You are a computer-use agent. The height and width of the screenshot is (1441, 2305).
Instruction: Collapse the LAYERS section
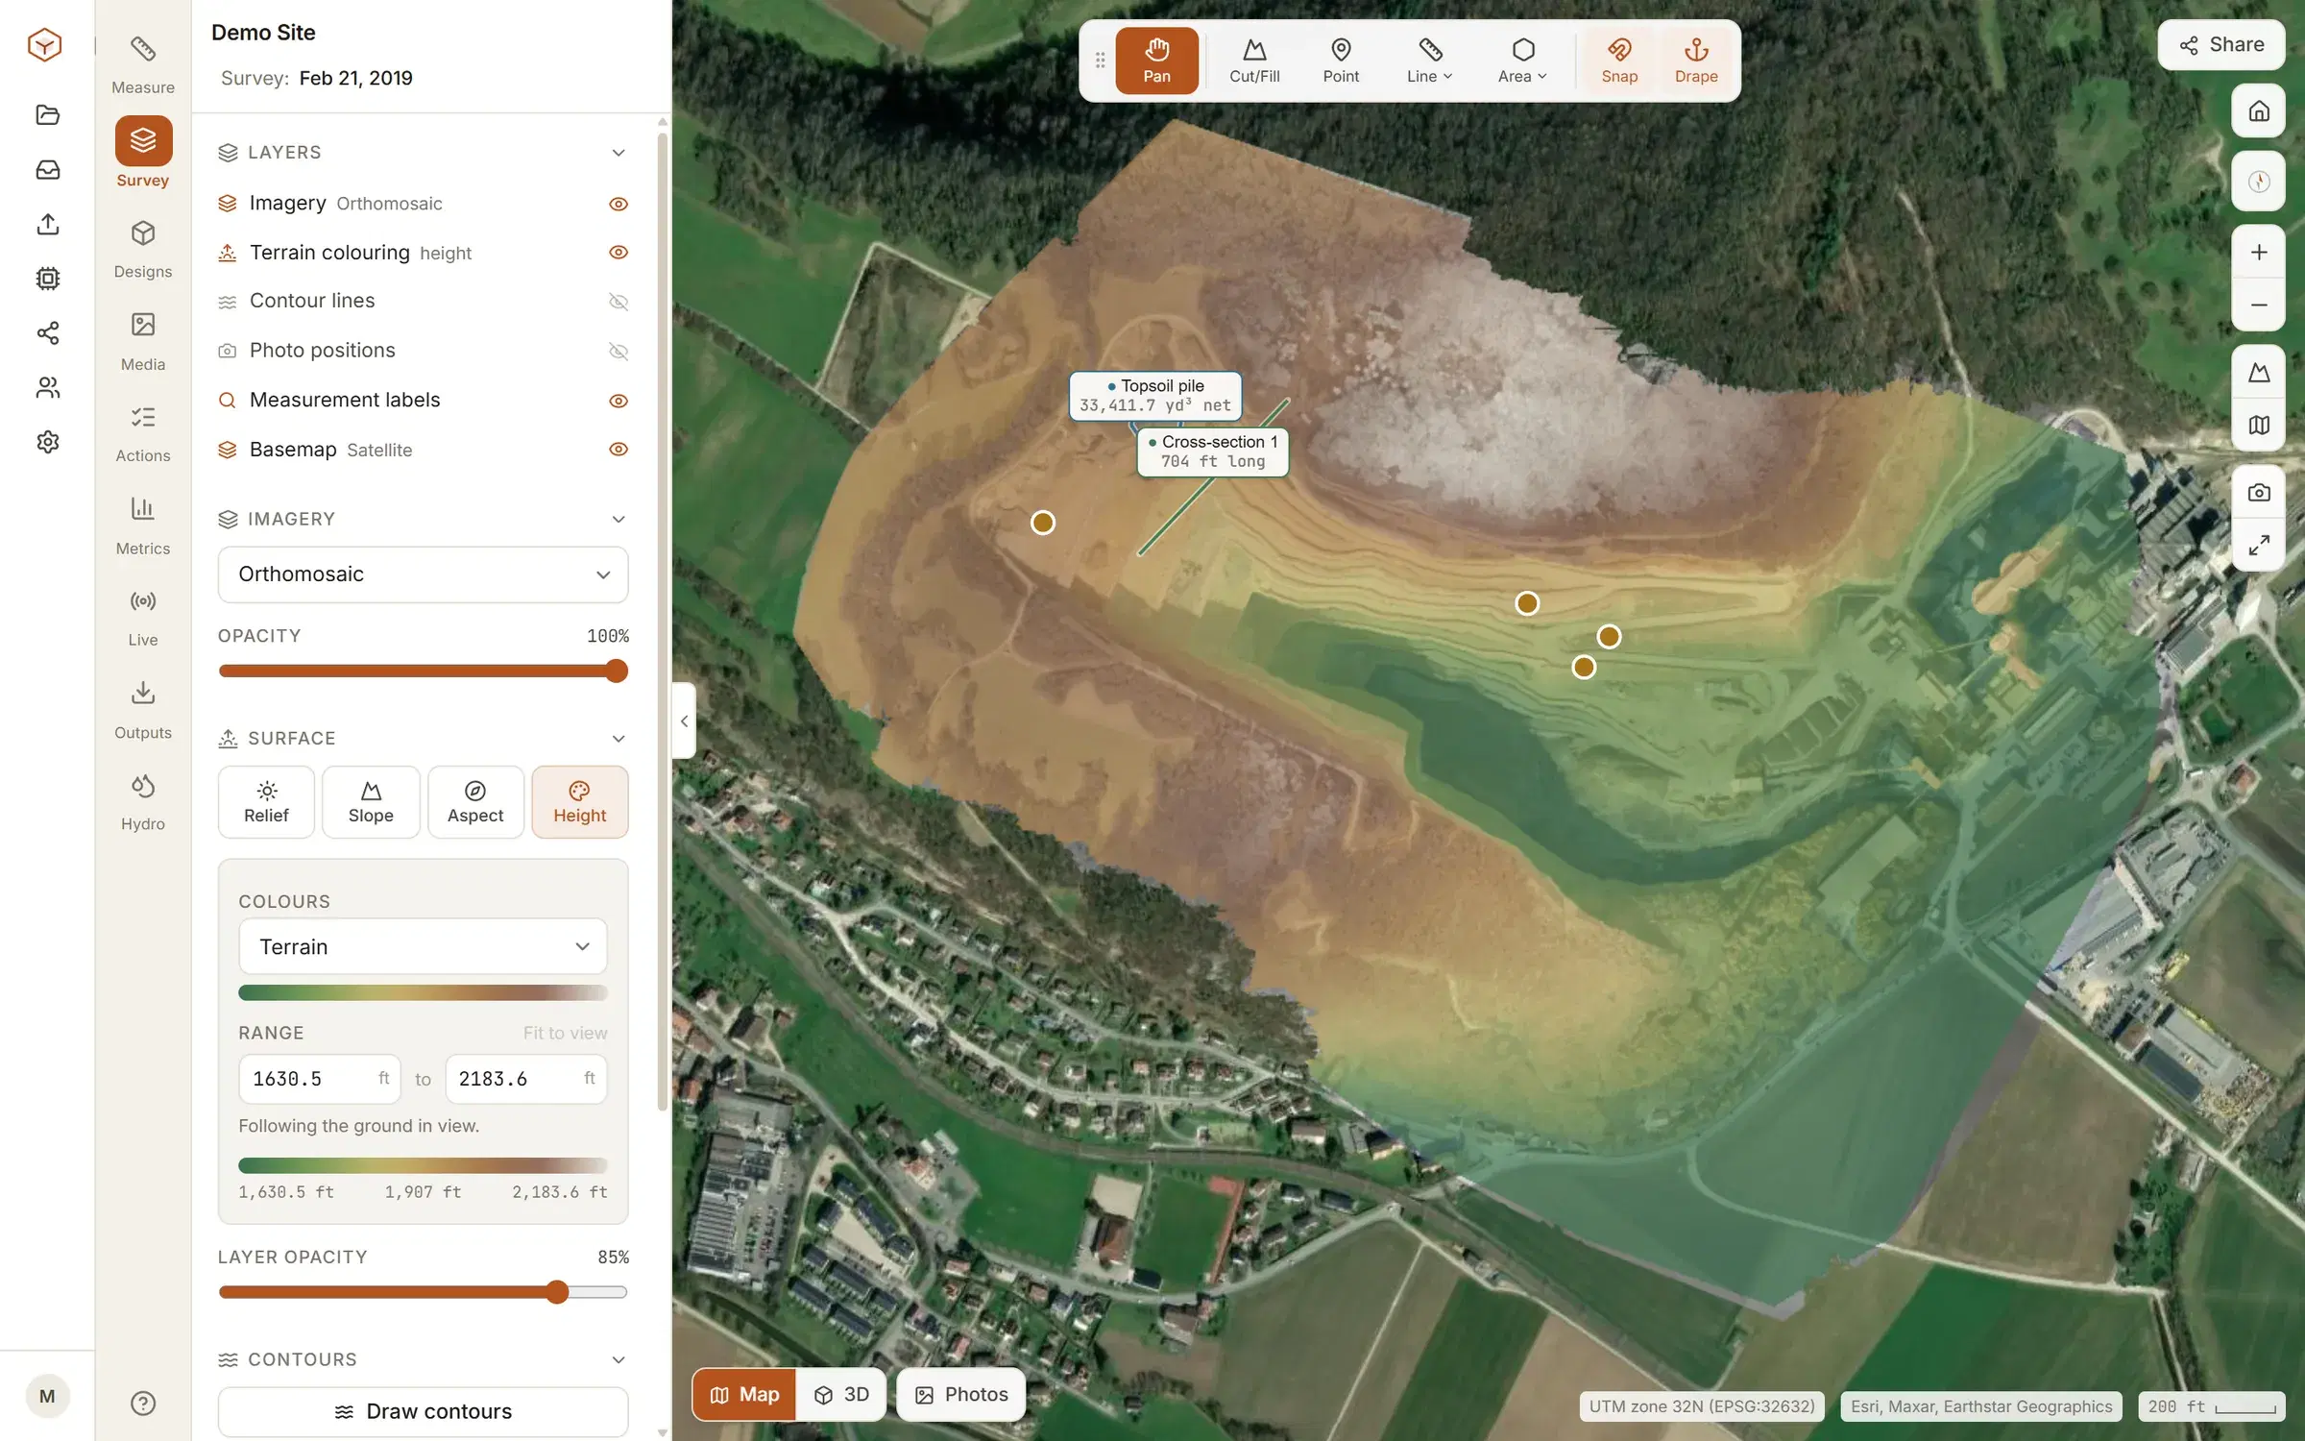point(619,153)
